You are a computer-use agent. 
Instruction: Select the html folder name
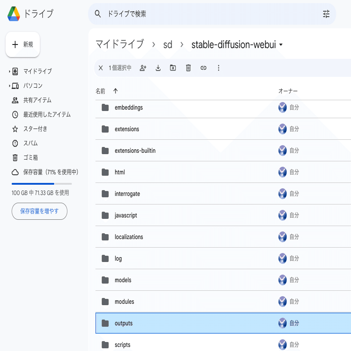tap(120, 172)
